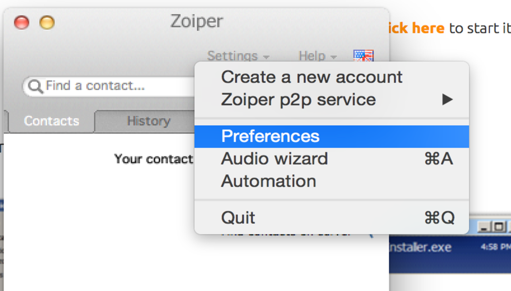
Task: Launch the Audio wizard
Action: point(274,159)
